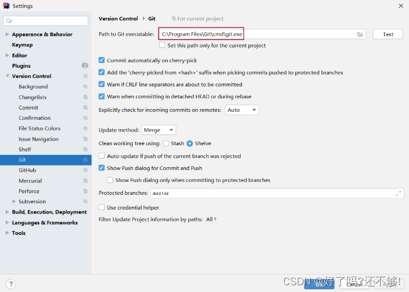Click the project-level icon next to Commit
Image resolution: width=409 pixels, height=292 pixels.
(85, 107)
